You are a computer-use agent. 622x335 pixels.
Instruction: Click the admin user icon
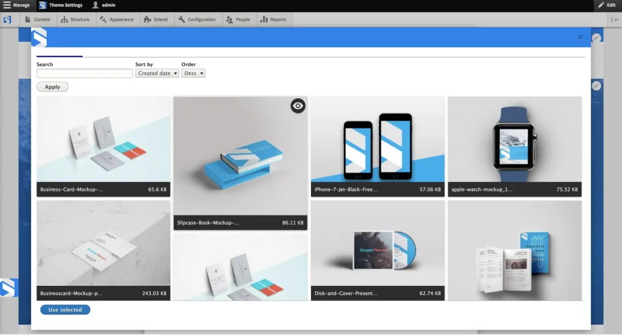pyautogui.click(x=95, y=5)
